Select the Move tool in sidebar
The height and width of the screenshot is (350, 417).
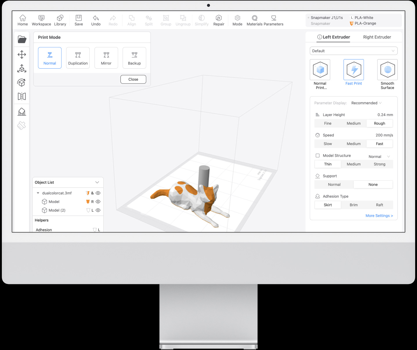point(22,54)
